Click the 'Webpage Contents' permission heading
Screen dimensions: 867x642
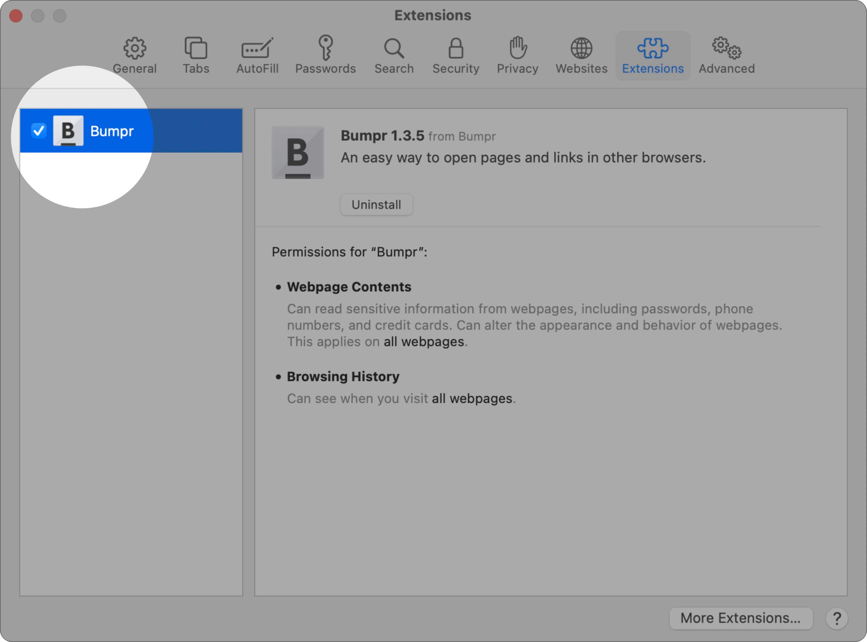tap(349, 287)
